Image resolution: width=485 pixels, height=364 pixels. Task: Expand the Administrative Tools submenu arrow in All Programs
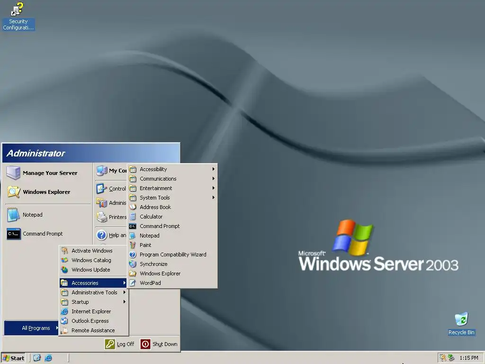(125, 292)
